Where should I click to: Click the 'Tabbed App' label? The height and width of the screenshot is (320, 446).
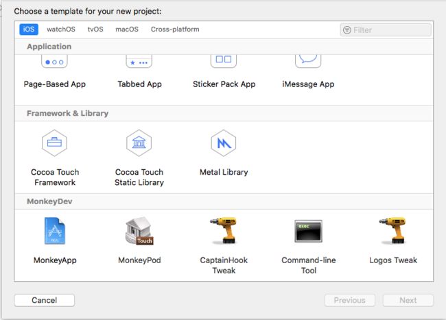[x=139, y=84]
